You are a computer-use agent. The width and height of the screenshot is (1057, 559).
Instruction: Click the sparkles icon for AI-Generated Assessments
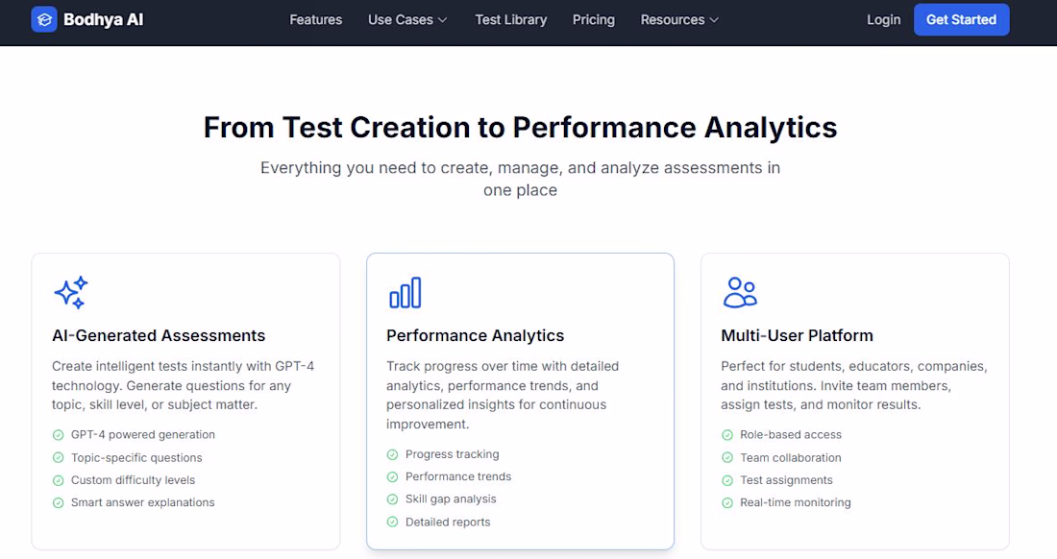(x=71, y=292)
